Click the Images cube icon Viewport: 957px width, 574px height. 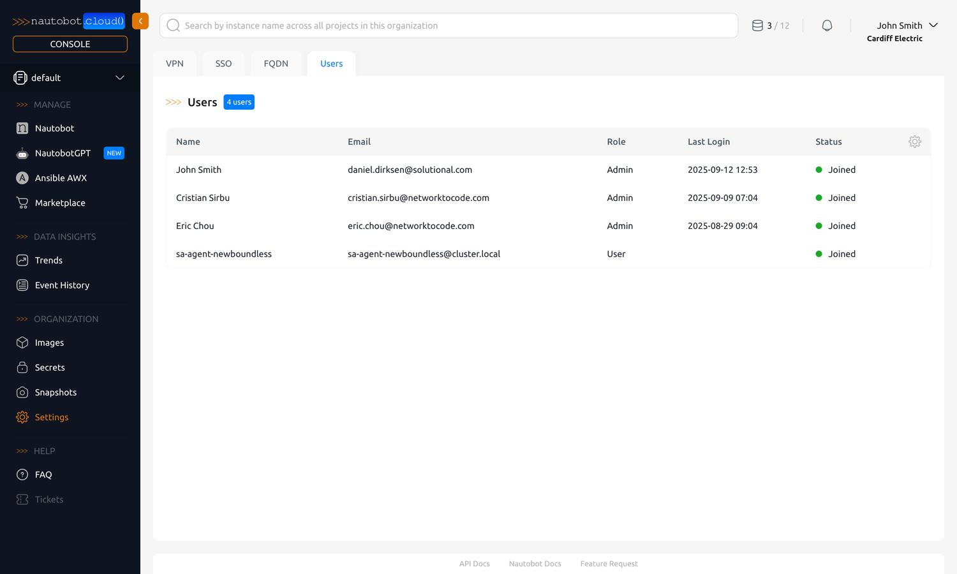coord(22,342)
